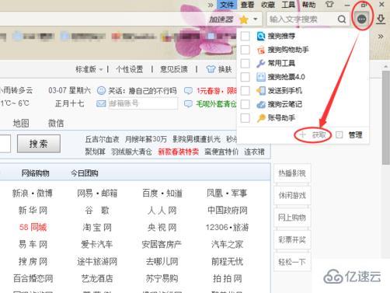Click the mail envelope icon
The image size is (390, 293).
(x=101, y=104)
